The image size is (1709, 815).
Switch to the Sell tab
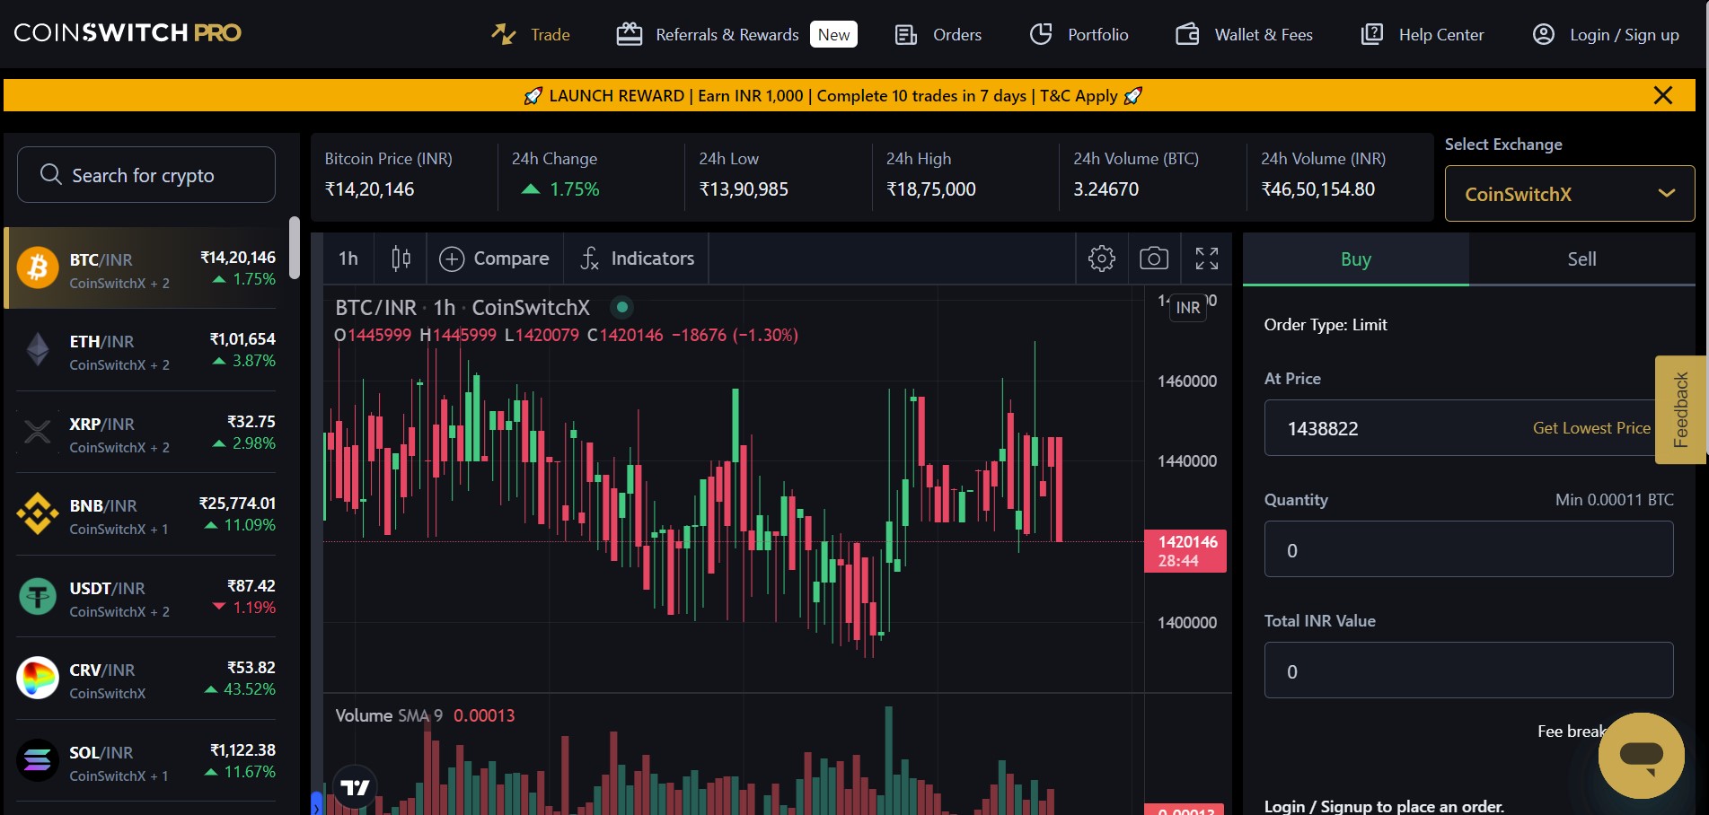pyautogui.click(x=1581, y=259)
